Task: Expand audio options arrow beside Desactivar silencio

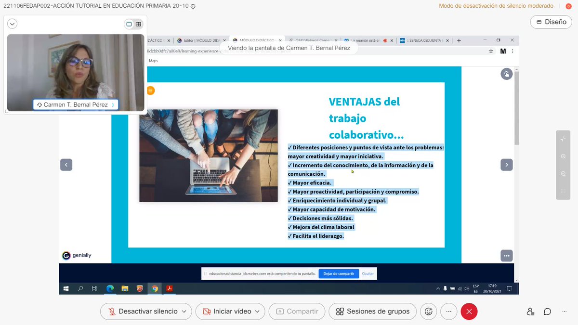Action: tap(184, 312)
